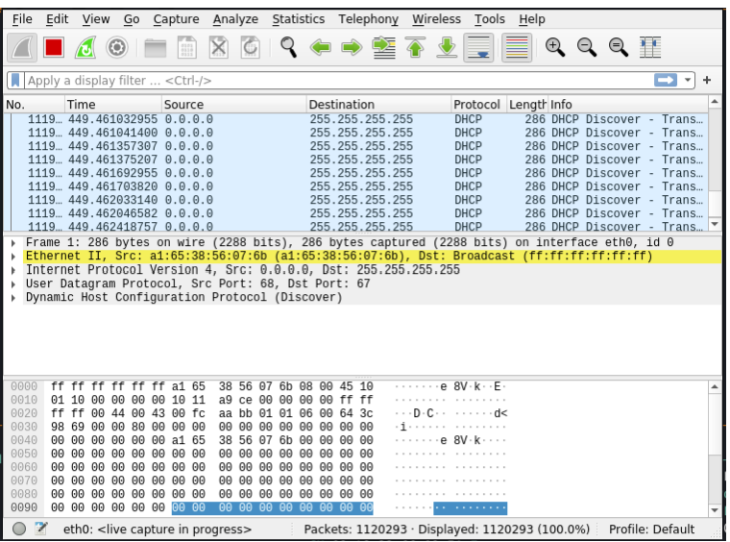Click the display filter bookmark icon
Image resolution: width=730 pixels, height=542 pixels.
15,80
